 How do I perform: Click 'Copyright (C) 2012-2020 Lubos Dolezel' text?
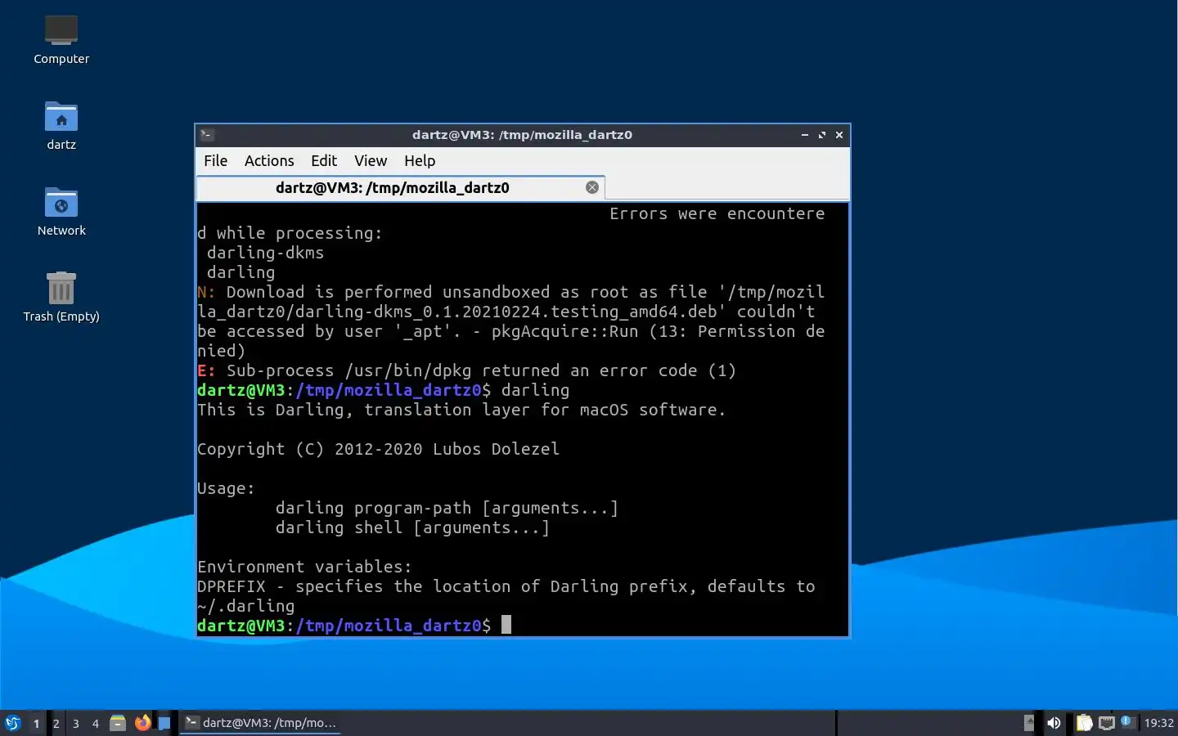pyautogui.click(x=378, y=449)
